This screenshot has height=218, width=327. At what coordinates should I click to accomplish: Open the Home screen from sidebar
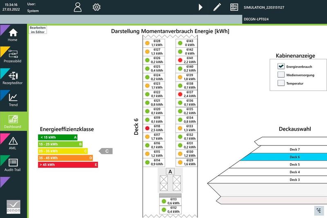(13, 35)
